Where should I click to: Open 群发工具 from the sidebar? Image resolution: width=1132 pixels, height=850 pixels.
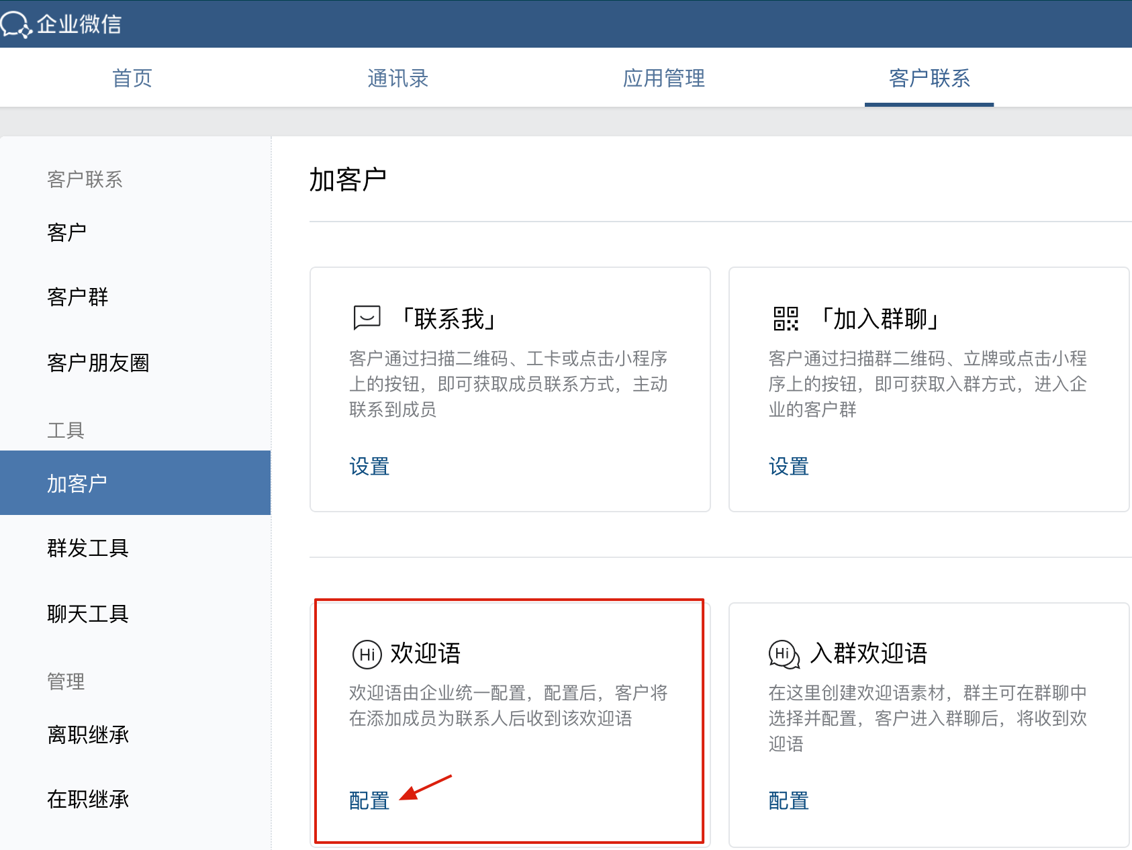tap(88, 549)
